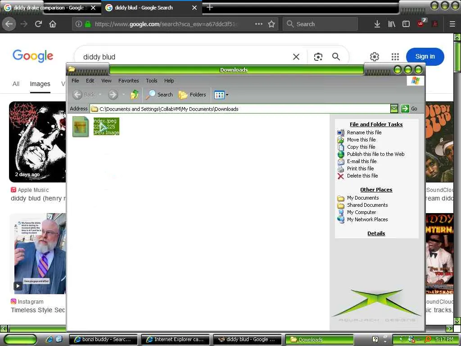Viewport: 461px width, 346px height.
Task: Click Delete this file
Action: point(362,176)
